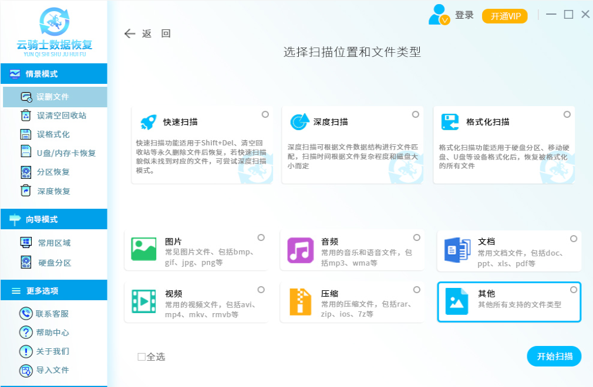Click the 帮助中心 question mark icon
The height and width of the screenshot is (387, 593).
(26, 332)
